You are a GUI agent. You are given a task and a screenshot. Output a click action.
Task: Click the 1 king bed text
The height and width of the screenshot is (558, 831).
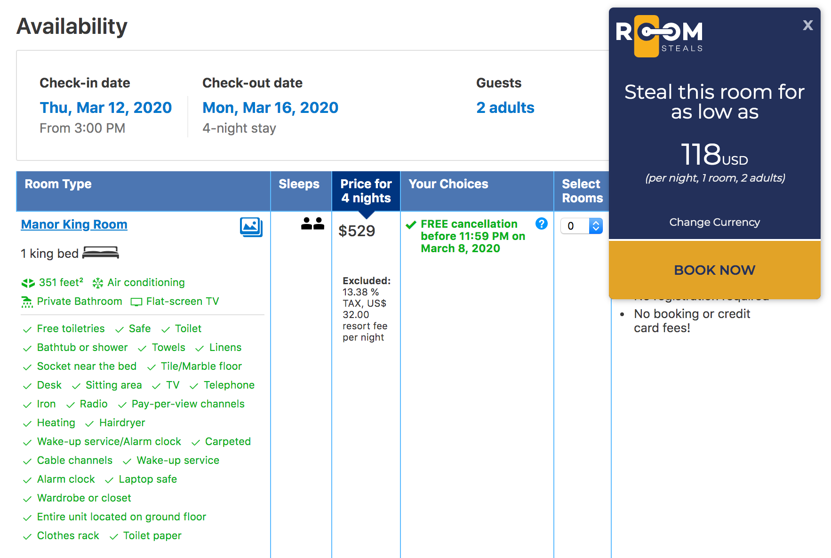49,254
